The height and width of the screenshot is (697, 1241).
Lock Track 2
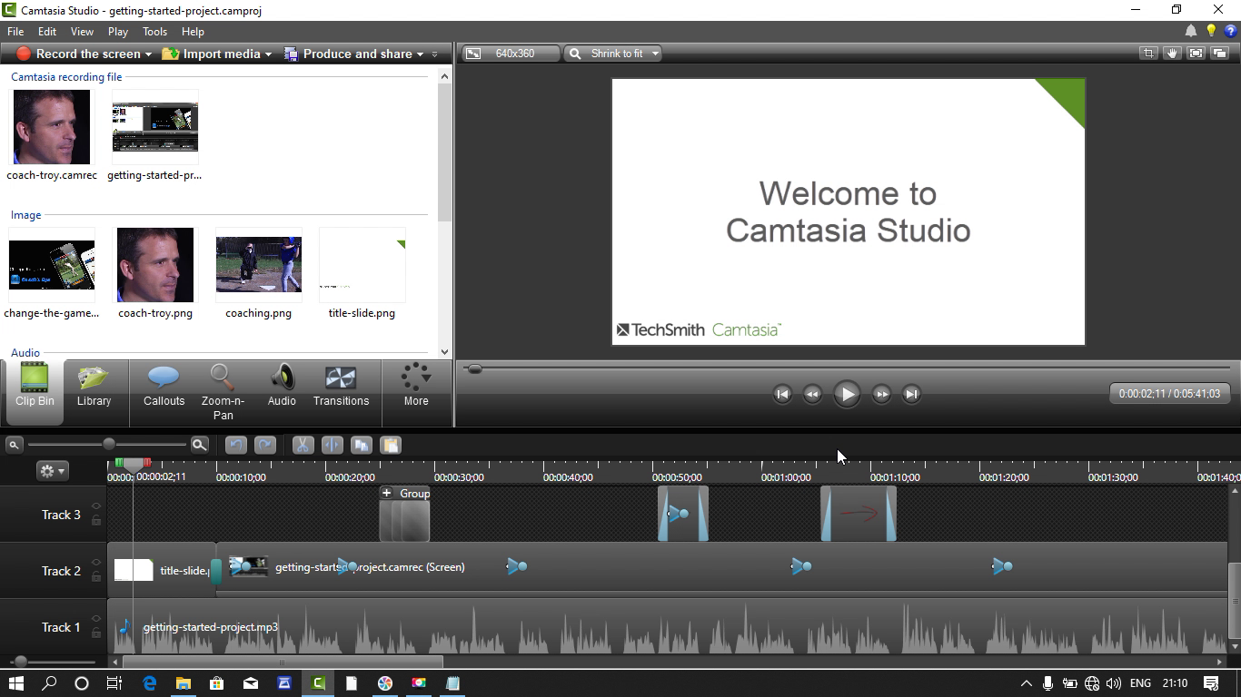tap(96, 576)
